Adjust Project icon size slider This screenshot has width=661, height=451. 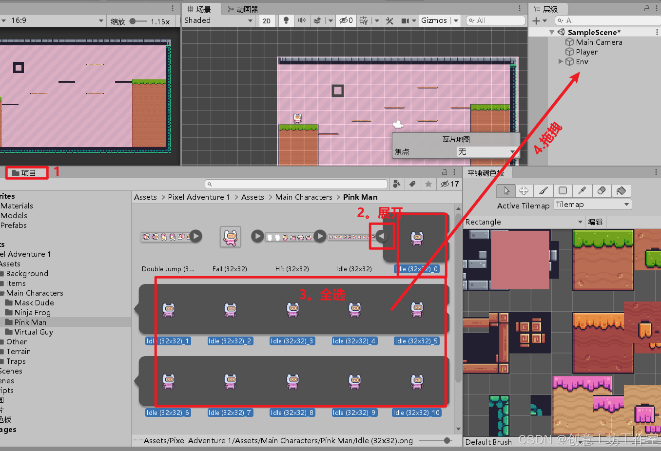pos(435,441)
